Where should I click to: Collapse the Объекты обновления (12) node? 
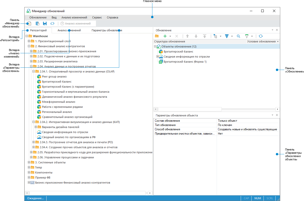[155, 46]
